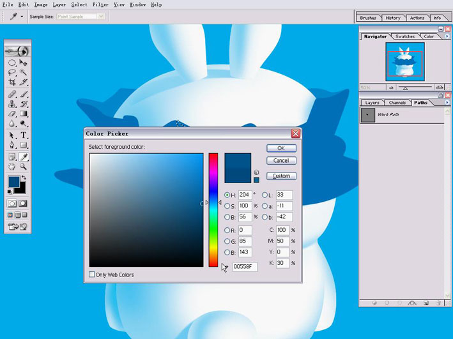The width and height of the screenshot is (453, 339).
Task: Click Cancel in Color Picker
Action: pos(281,160)
